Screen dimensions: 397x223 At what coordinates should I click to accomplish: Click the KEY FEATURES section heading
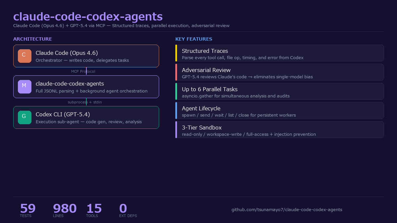pyautogui.click(x=194, y=39)
